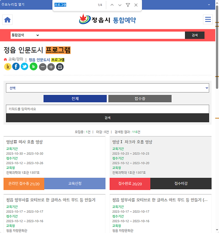
Task: Open 정읍 인문도시 프로그램 breadcrumb link
Action: point(47,60)
